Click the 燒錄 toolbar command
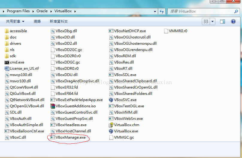The width and height of the screenshot is (242, 158). [x=37, y=21]
